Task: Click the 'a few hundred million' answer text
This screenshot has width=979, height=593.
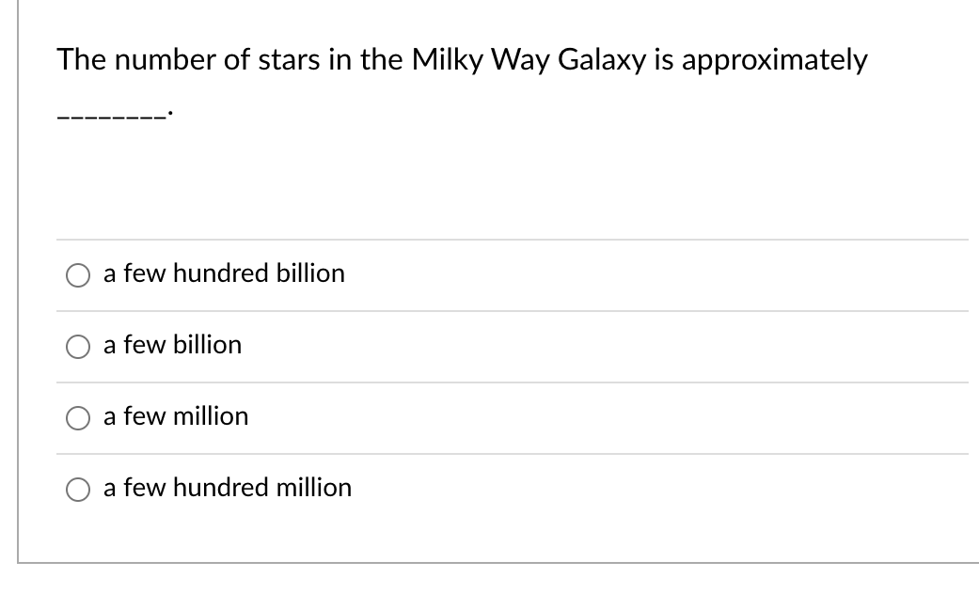Action: 228,488
